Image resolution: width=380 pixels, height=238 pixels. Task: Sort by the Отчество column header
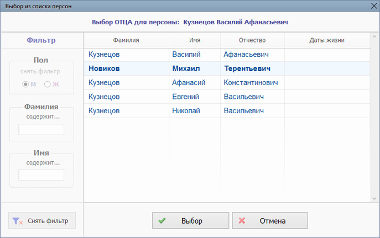click(252, 40)
